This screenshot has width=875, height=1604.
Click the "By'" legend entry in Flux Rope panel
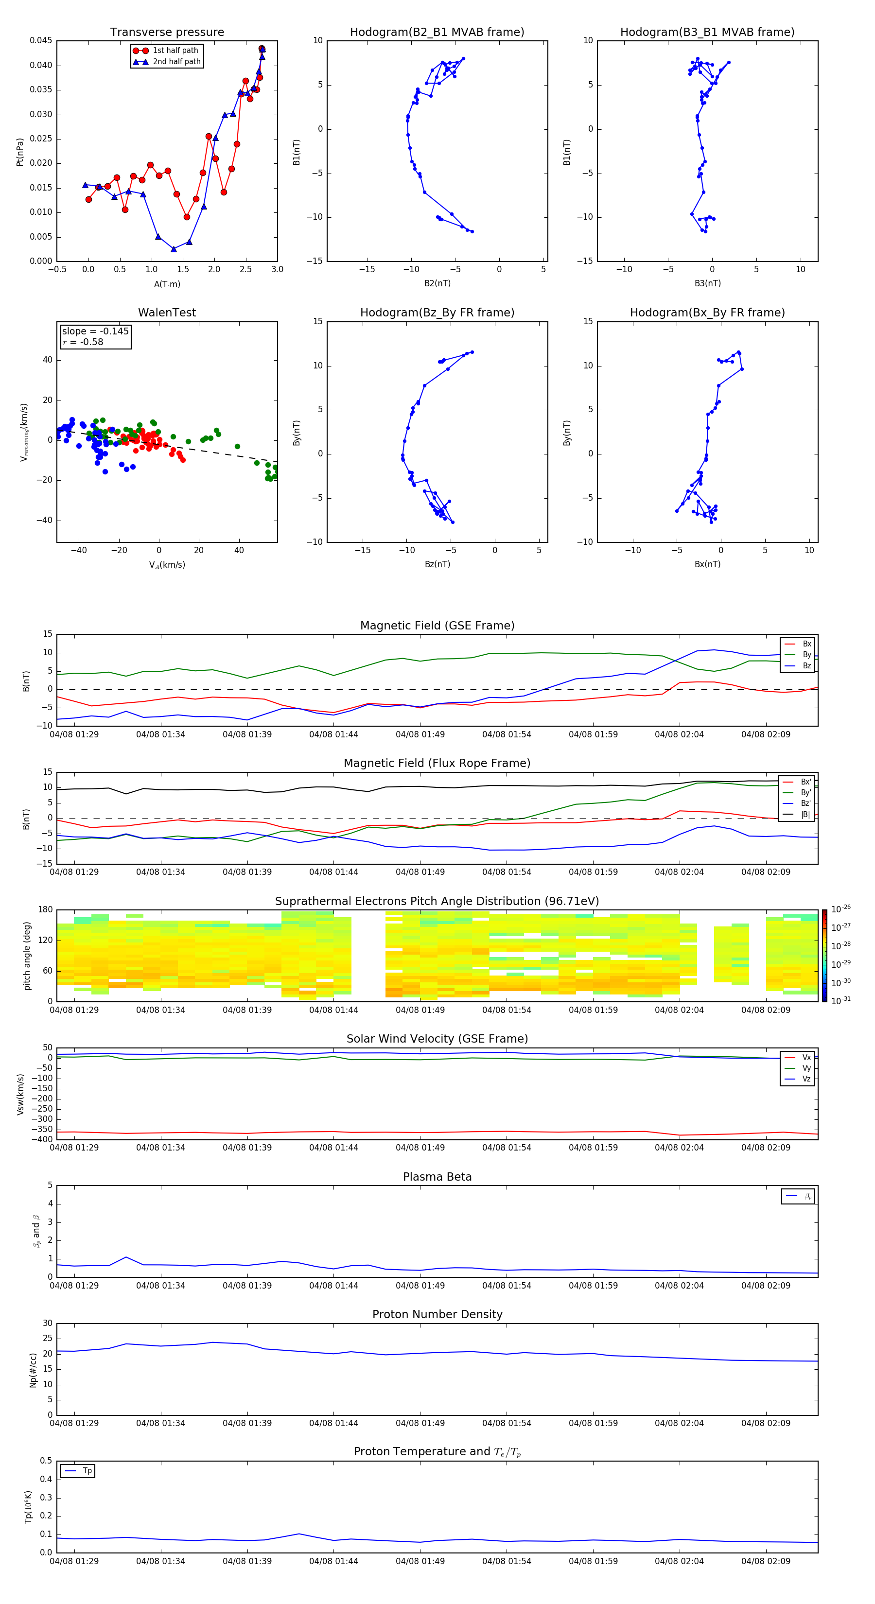coord(797,793)
